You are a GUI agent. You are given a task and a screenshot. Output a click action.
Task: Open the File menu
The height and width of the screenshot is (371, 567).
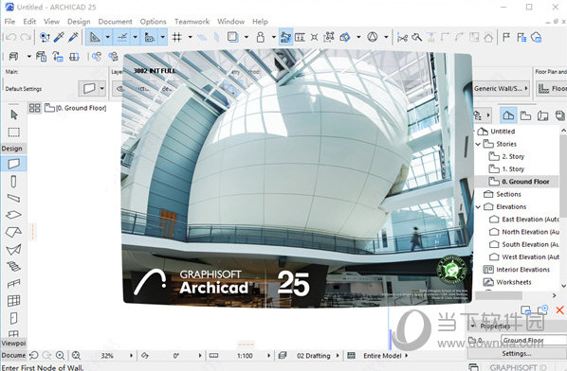click(x=9, y=21)
